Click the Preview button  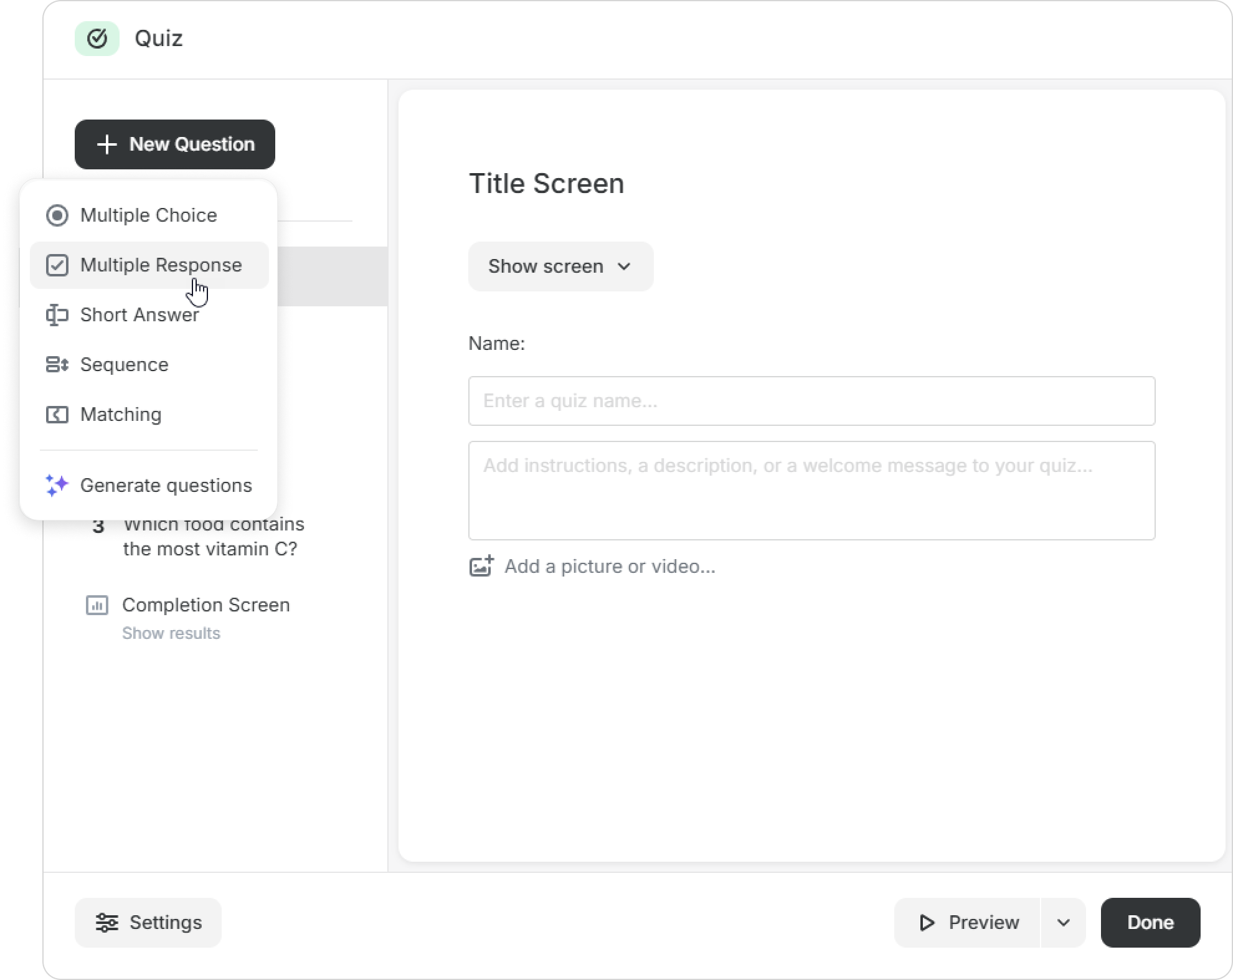968,923
